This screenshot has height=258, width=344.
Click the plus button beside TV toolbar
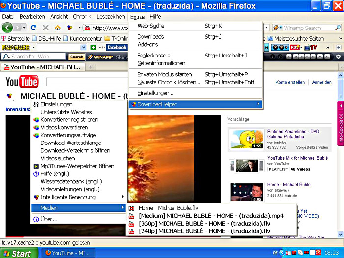(339, 47)
